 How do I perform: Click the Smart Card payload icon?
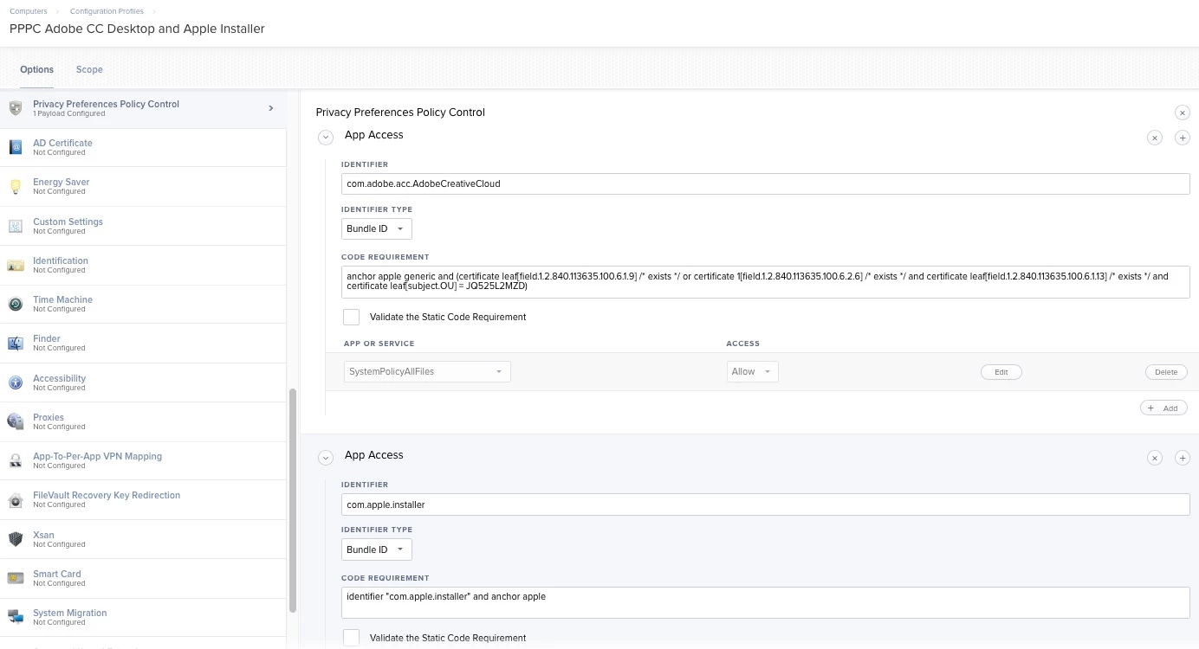pos(16,578)
